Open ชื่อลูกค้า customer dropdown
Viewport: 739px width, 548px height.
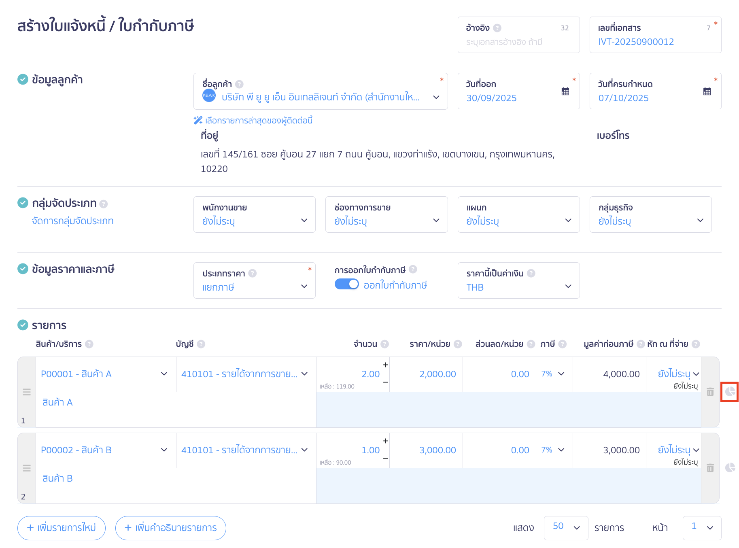(x=436, y=97)
